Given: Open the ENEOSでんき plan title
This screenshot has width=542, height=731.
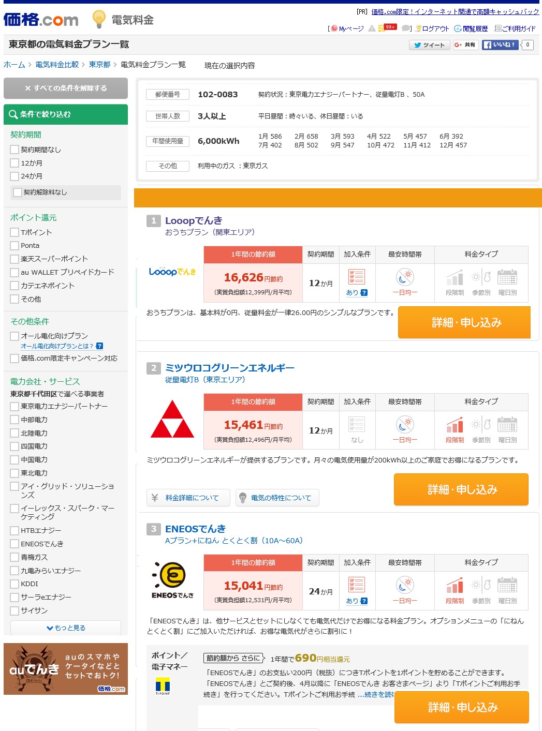Looking at the screenshot, I should pyautogui.click(x=195, y=529).
